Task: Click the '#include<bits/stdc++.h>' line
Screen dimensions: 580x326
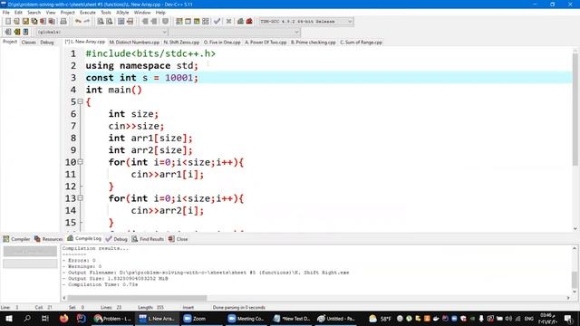Action: [x=150, y=53]
